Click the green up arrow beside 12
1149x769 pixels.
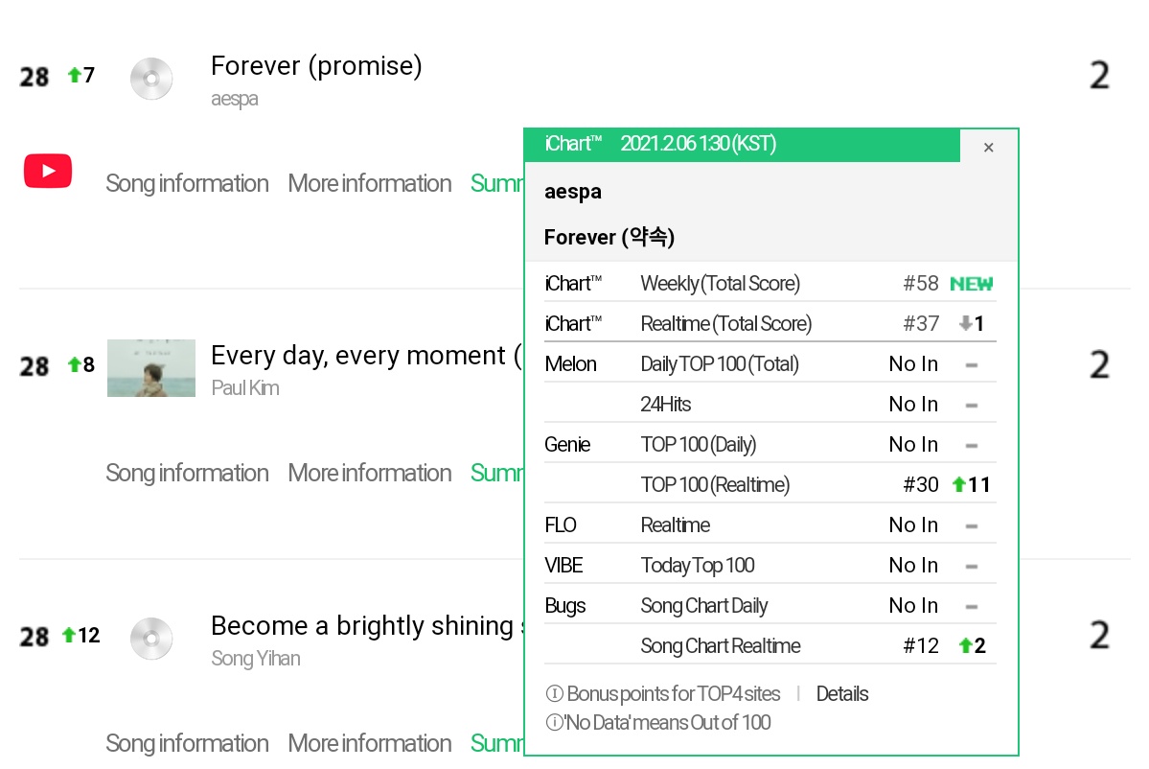point(69,635)
